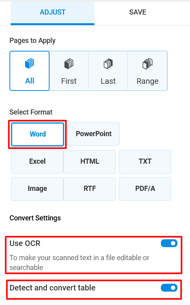Viewport: 190px width, 305px height.
Task: Turn off Detect and convert table switch
Action: click(169, 288)
